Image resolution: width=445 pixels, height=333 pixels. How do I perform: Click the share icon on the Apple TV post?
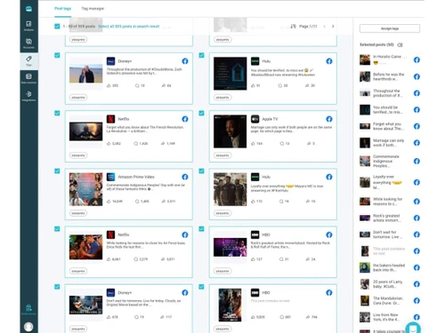[x=309, y=143]
